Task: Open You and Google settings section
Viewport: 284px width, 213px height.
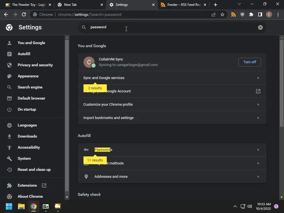Action: pos(31,43)
